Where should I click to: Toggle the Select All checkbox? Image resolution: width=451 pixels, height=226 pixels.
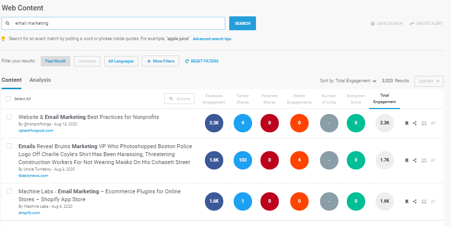coord(8,99)
